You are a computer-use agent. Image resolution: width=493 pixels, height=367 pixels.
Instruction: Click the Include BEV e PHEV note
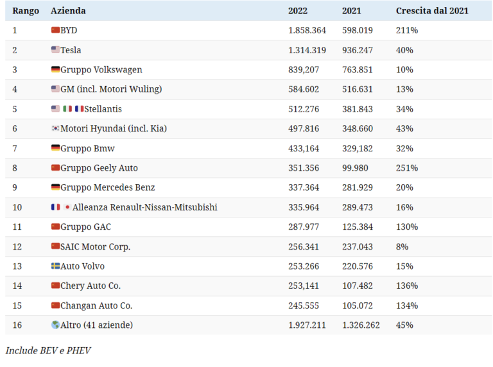click(x=48, y=350)
